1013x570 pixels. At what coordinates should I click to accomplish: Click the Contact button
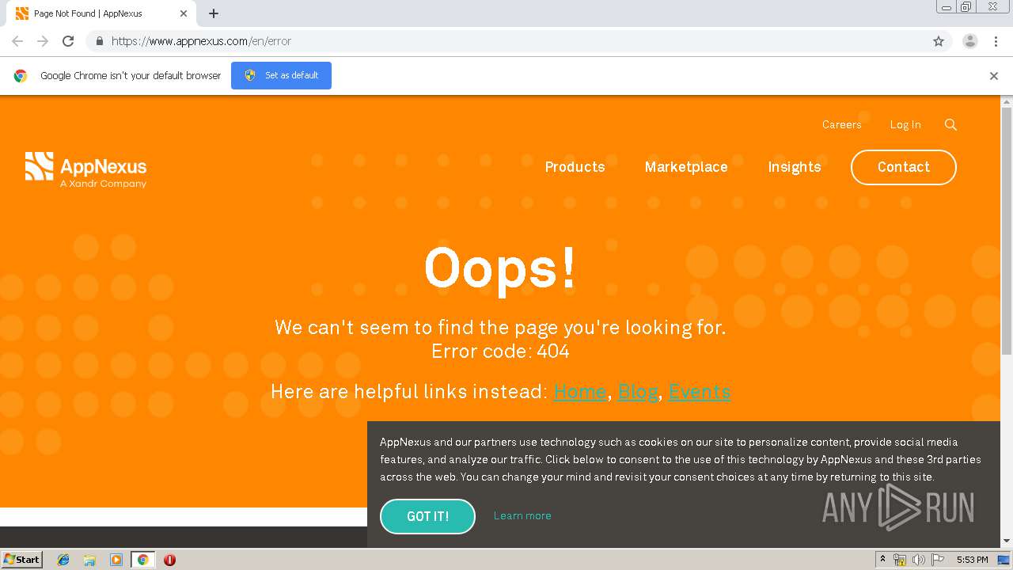[904, 167]
